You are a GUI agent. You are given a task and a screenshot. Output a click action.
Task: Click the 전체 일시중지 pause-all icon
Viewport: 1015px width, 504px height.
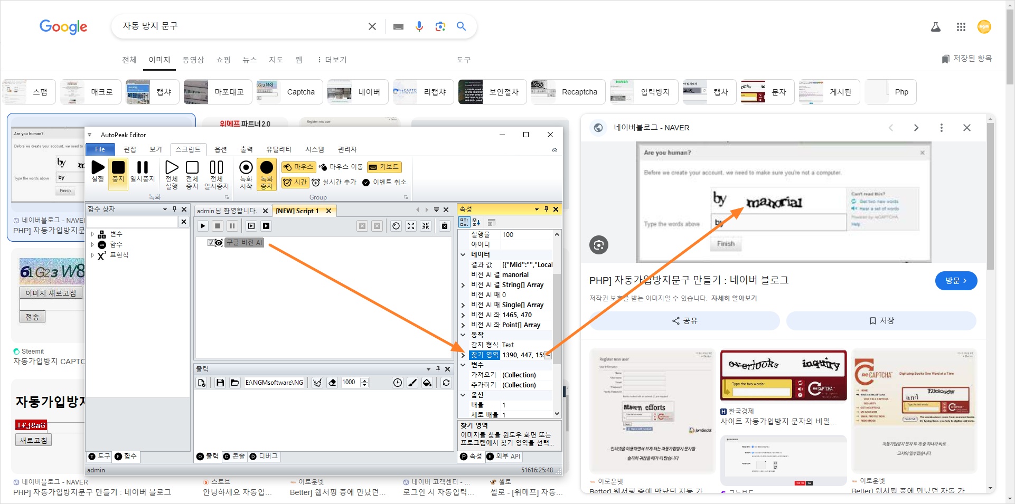click(217, 175)
